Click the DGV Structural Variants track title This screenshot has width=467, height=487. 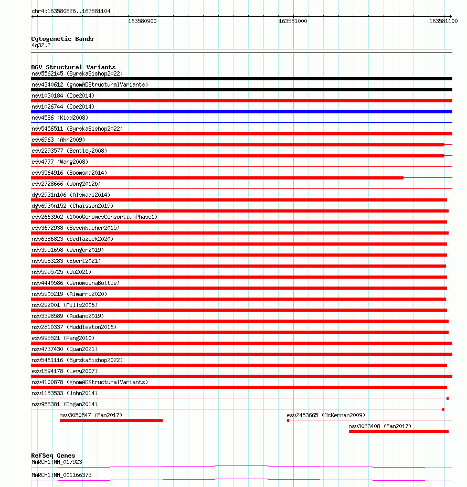click(73, 67)
